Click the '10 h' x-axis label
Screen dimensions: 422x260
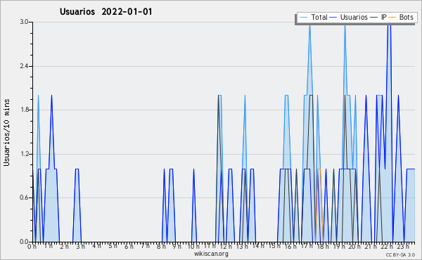(x=193, y=246)
